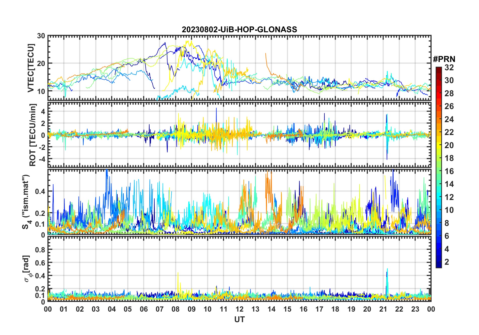Click the UT x-axis label
479x335 pixels.
[239, 320]
